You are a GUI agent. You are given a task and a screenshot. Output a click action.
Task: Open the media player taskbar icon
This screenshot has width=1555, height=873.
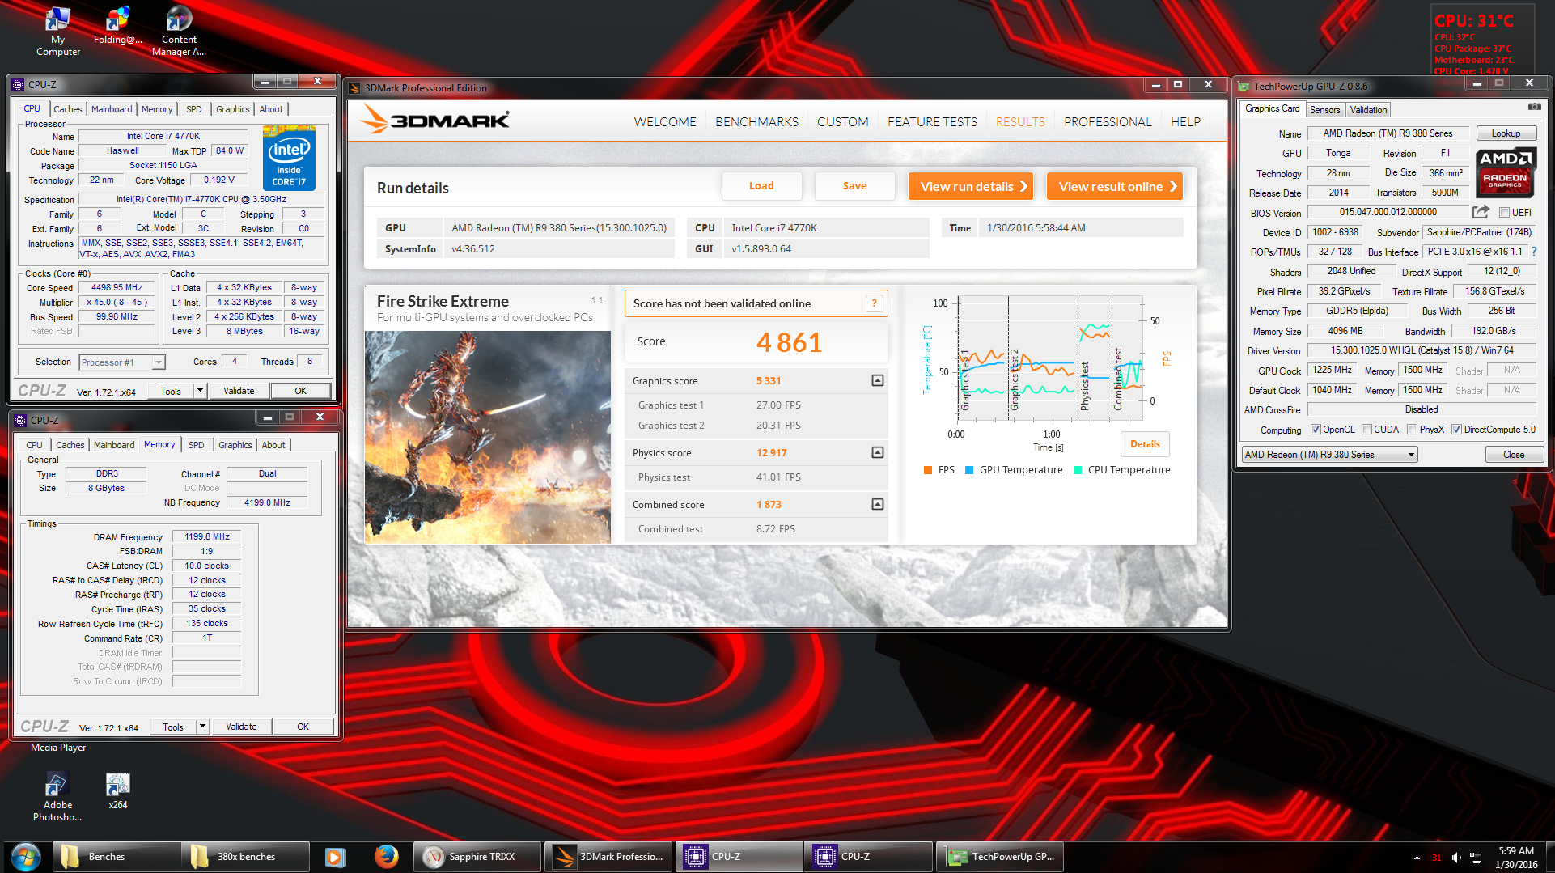335,856
